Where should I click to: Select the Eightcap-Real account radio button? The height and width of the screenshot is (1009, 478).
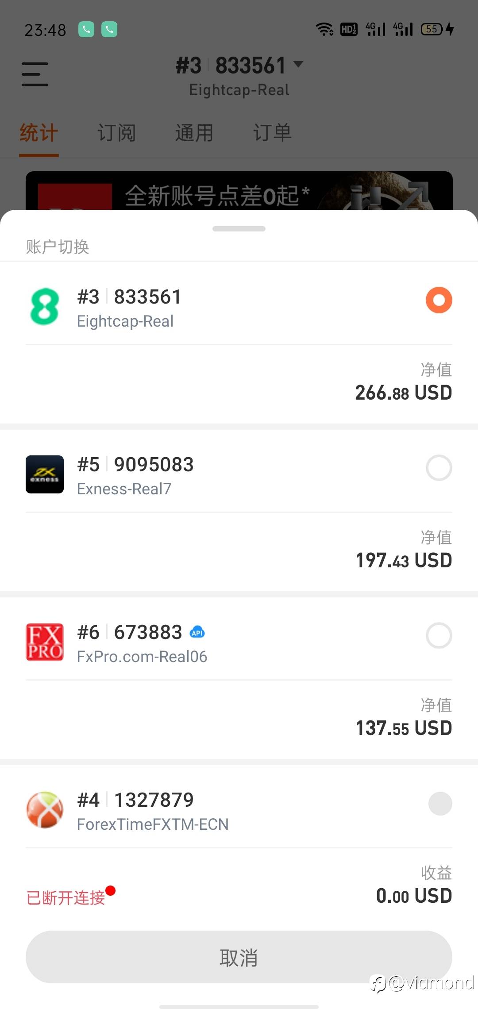click(x=439, y=300)
